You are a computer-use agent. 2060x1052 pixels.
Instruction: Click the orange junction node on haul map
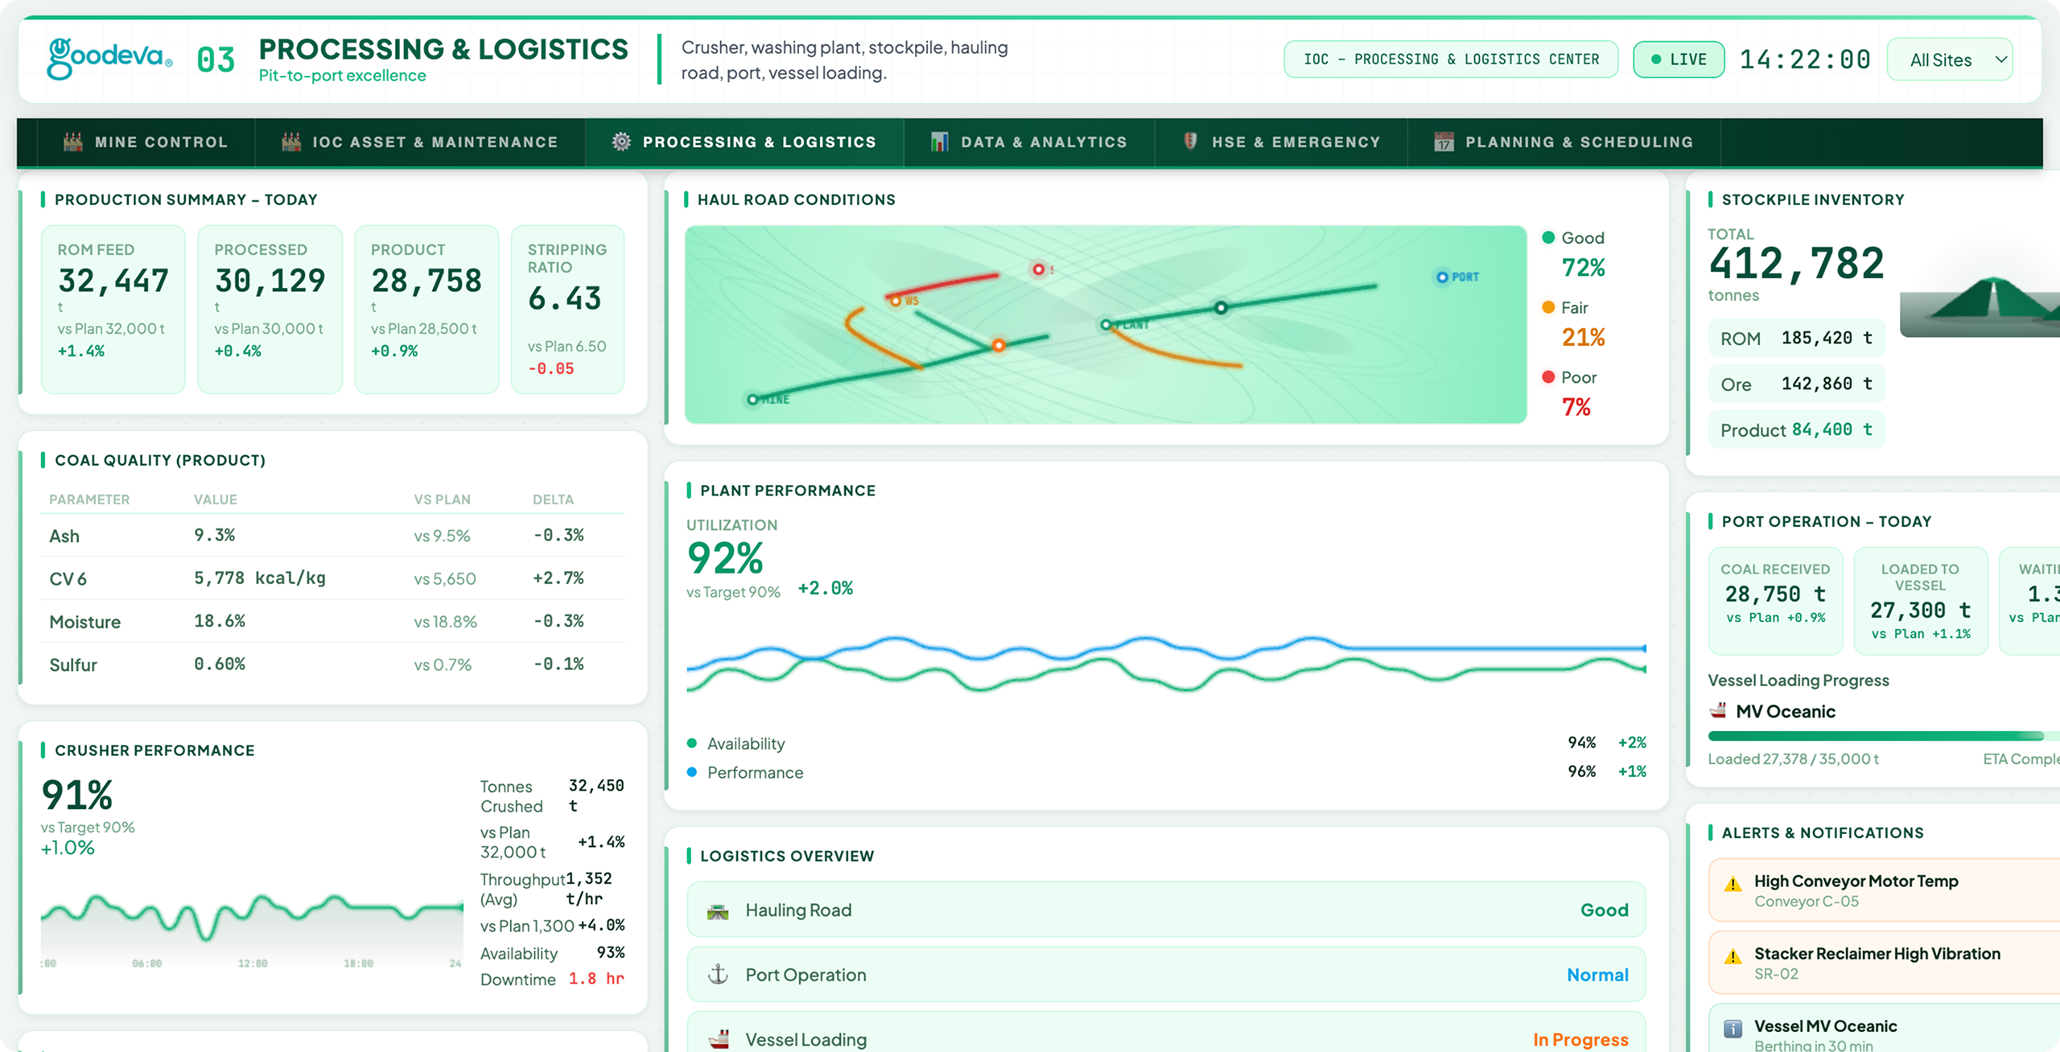click(999, 346)
